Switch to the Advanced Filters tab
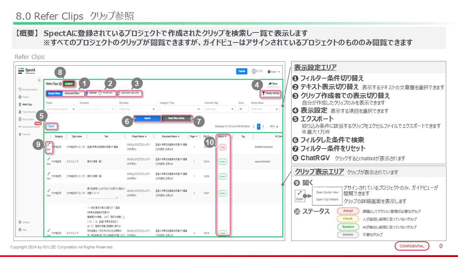This screenshot has height=257, width=458. coord(72,94)
